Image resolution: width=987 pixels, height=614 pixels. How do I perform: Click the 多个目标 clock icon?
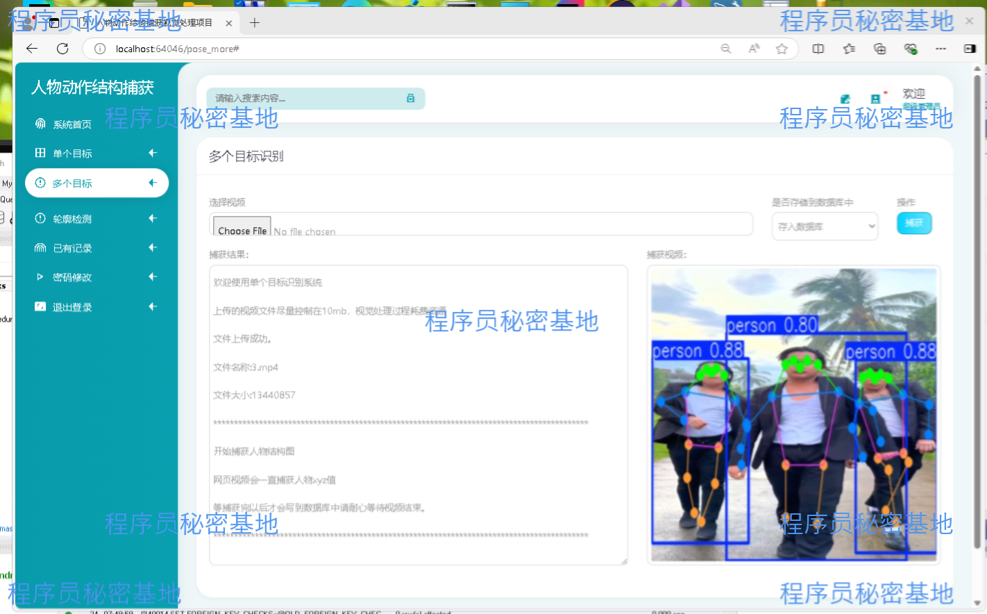pyautogui.click(x=40, y=183)
